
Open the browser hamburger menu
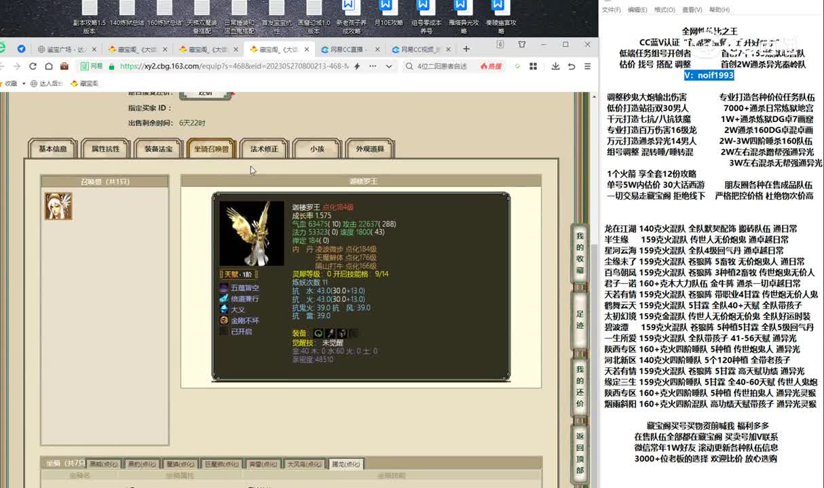[588, 66]
